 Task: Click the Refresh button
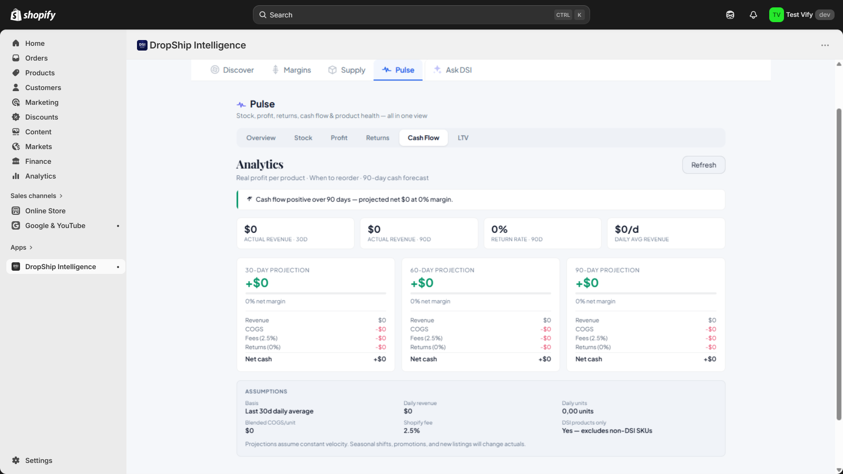704,165
